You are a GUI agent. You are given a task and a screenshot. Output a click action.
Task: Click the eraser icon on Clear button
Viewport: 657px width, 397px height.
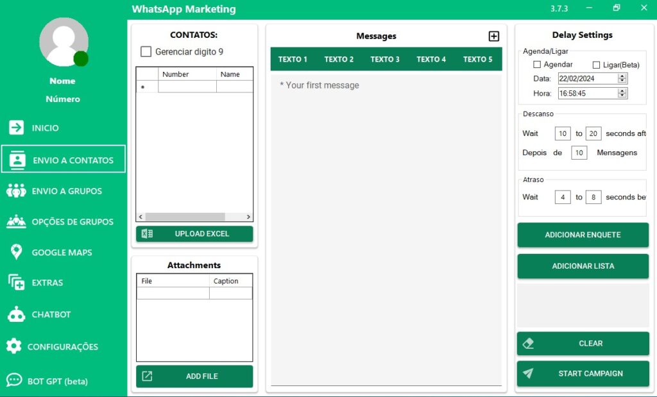point(529,343)
